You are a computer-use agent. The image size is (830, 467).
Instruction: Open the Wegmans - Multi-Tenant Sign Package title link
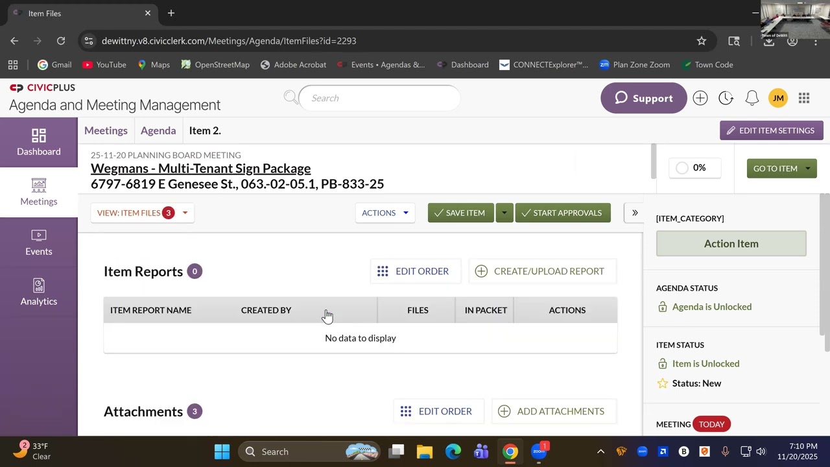[x=201, y=169]
